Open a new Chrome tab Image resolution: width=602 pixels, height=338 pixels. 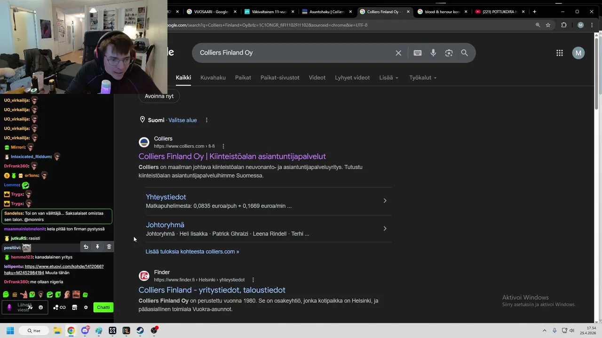pyautogui.click(x=534, y=12)
